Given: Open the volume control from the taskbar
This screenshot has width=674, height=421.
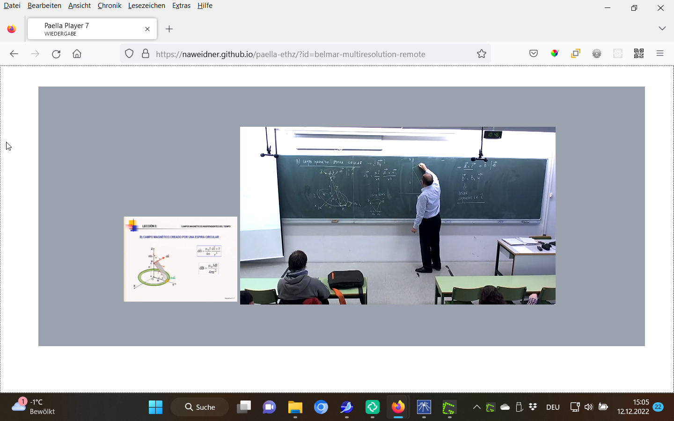Looking at the screenshot, I should (x=588, y=407).
